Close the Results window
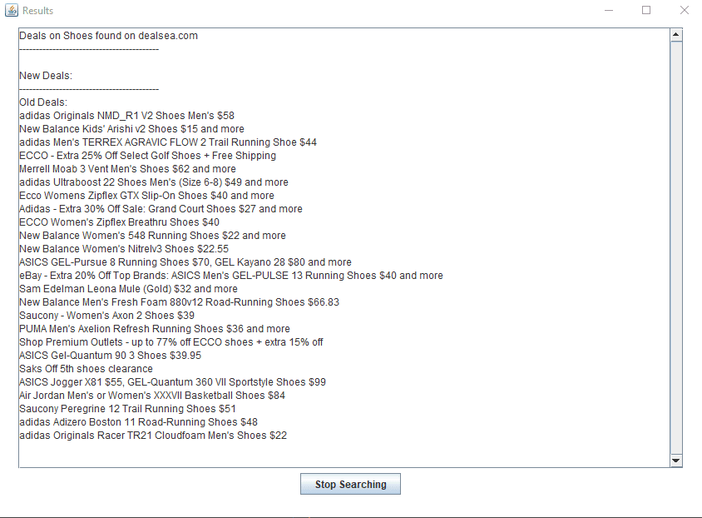The width and height of the screenshot is (702, 518). pyautogui.click(x=684, y=10)
